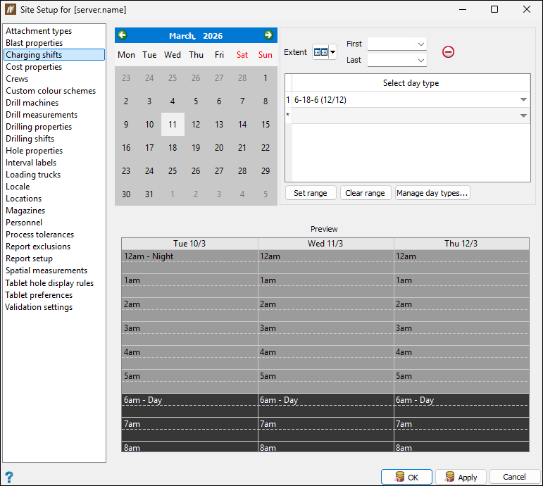Click the Wed 11/3 preview column header
Image resolution: width=543 pixels, height=486 pixels.
325,244
